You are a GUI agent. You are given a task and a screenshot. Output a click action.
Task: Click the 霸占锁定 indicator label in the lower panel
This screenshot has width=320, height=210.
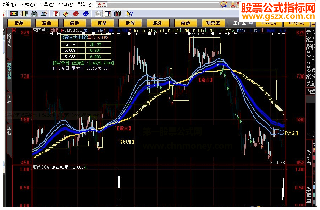[41, 167]
